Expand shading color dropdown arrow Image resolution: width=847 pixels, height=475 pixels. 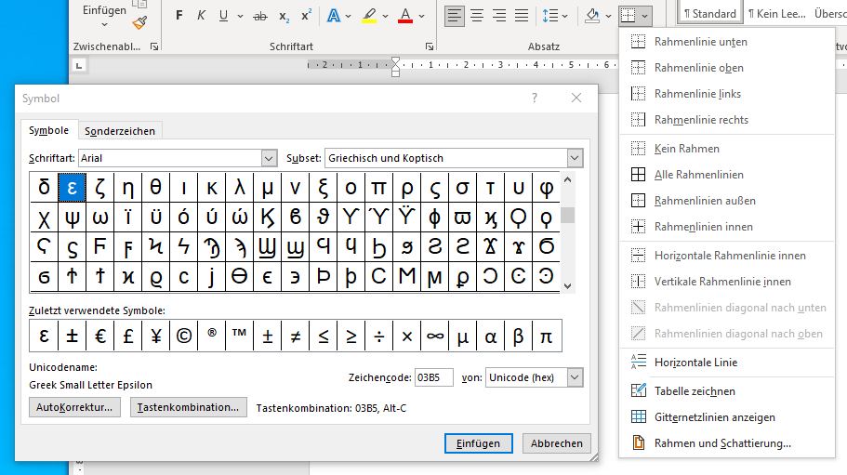(608, 16)
